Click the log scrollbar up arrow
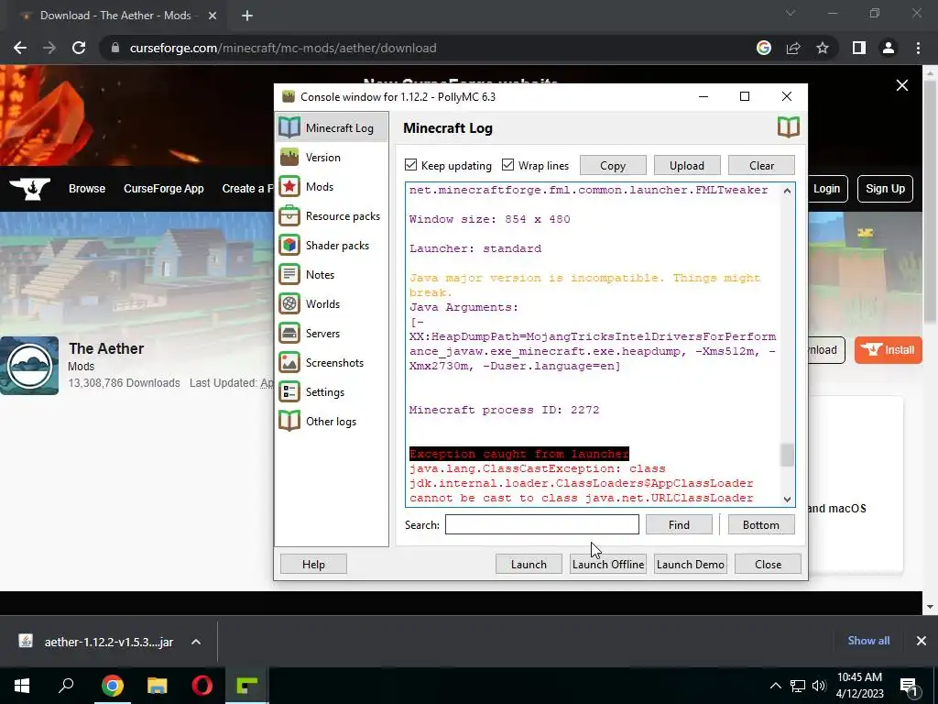The width and height of the screenshot is (938, 704). click(x=787, y=191)
